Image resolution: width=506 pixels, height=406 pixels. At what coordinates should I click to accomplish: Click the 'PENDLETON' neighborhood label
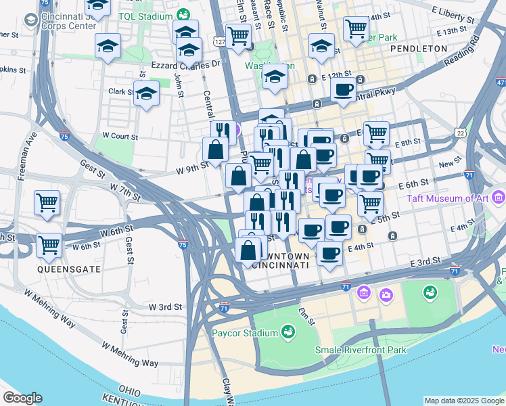(x=419, y=49)
